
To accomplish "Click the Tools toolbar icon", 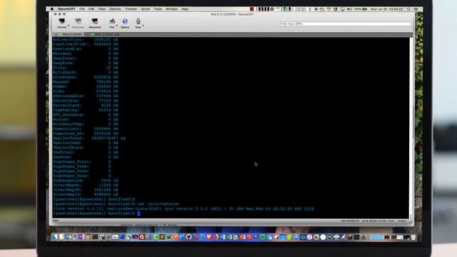I will (x=138, y=23).
